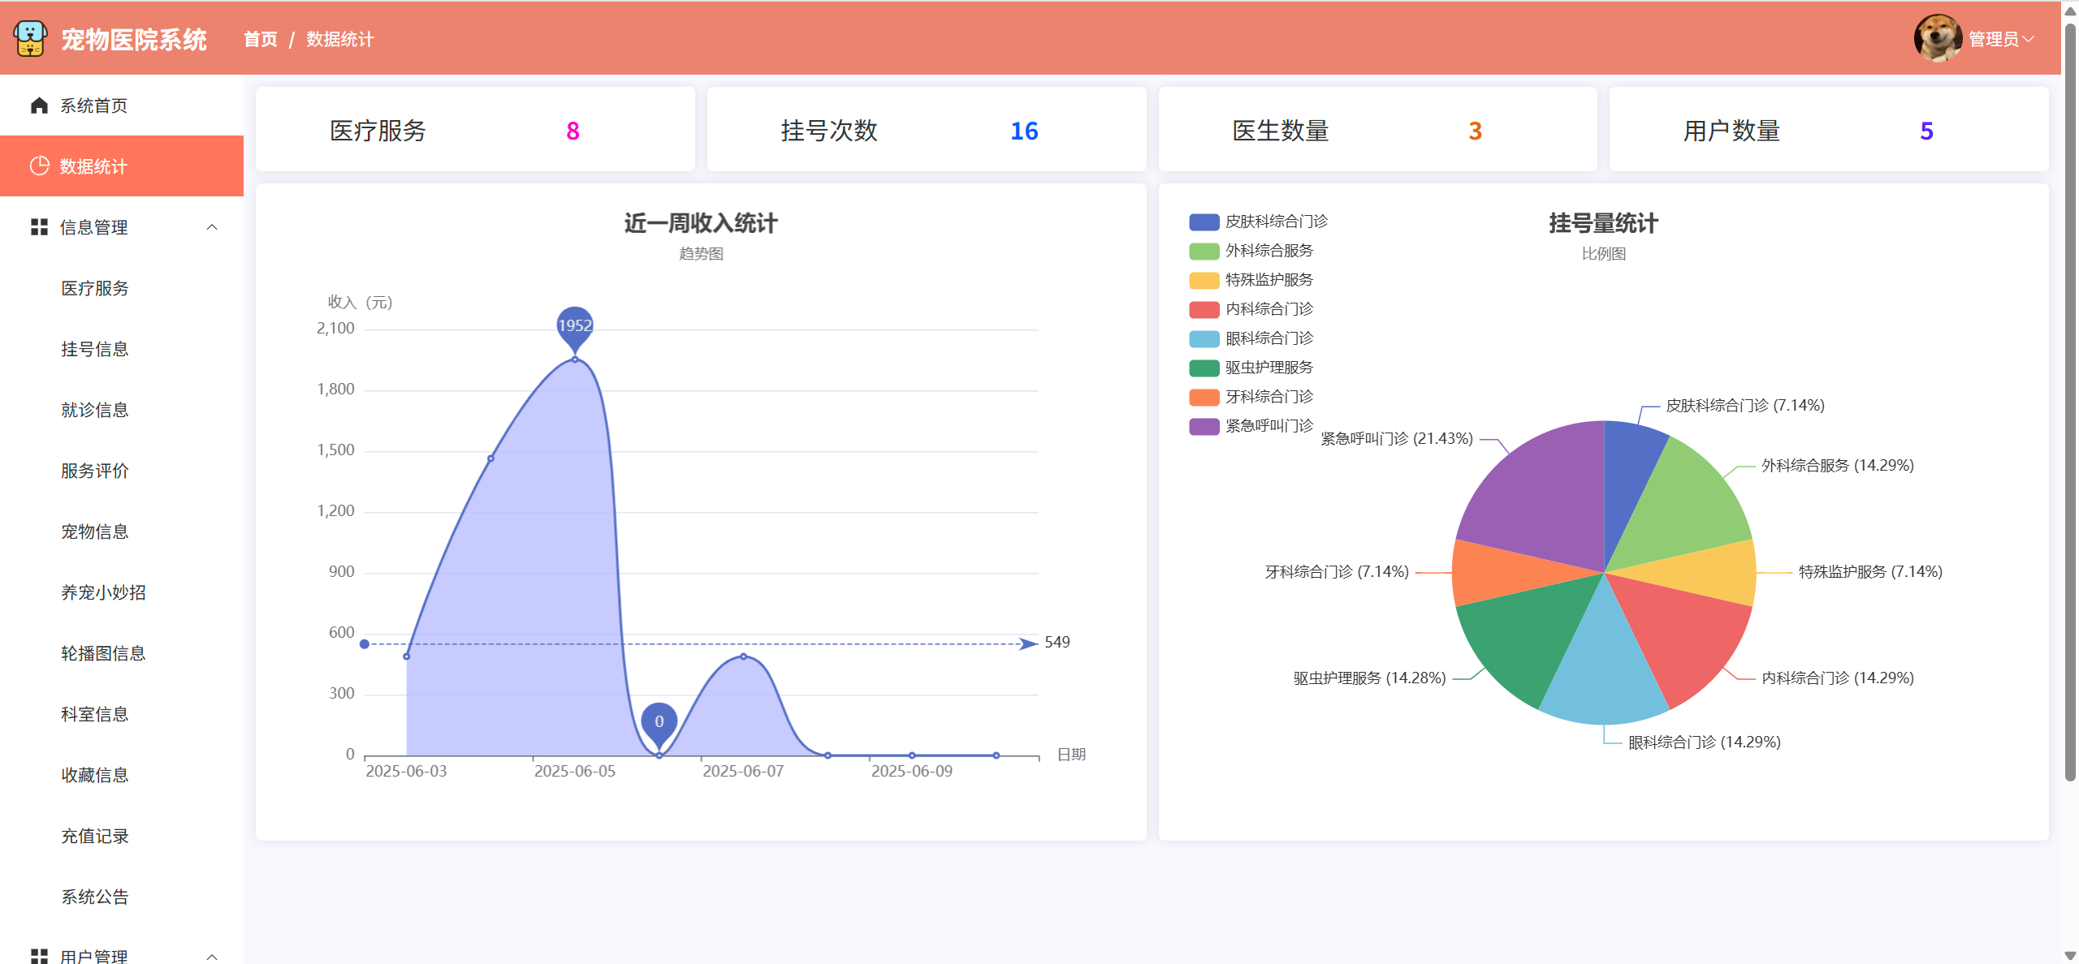Click the purple 紧急呼叫门诊 legend swatch
The width and height of the screenshot is (2079, 964).
tap(1204, 426)
